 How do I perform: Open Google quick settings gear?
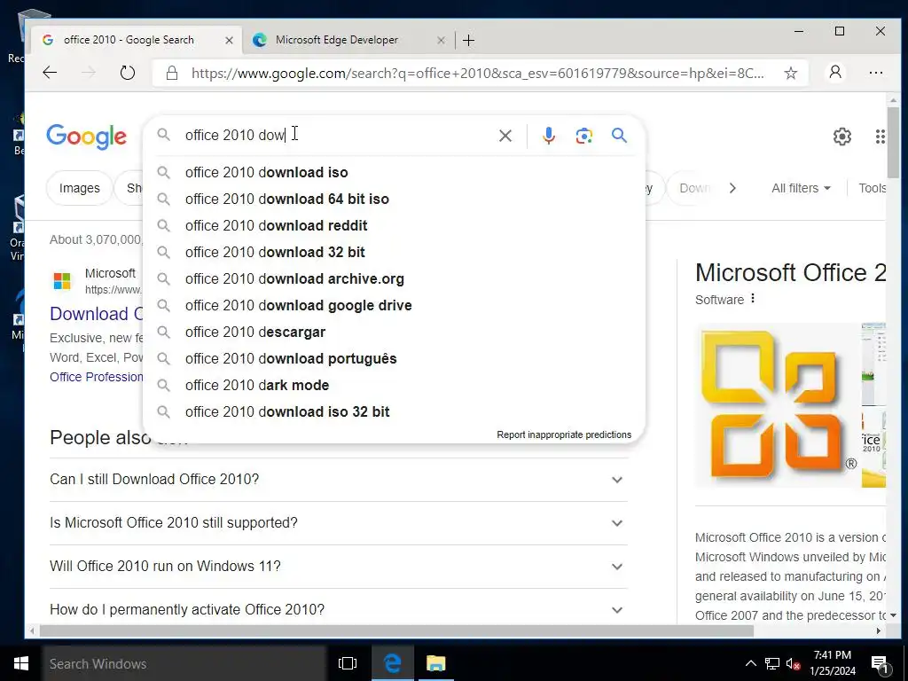click(842, 137)
